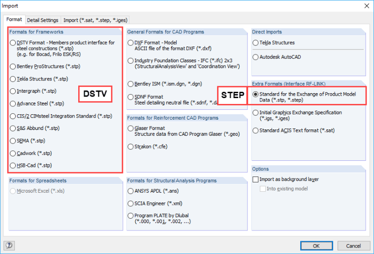Open the help question mark button

9,245
